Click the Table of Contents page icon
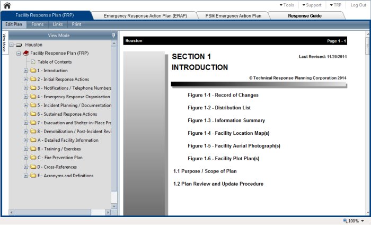The width and height of the screenshot is (371, 225). [33, 62]
